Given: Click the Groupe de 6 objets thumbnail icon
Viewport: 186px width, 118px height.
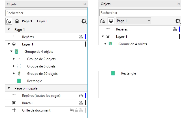Looking at the screenshot, I should [x=19, y=66].
